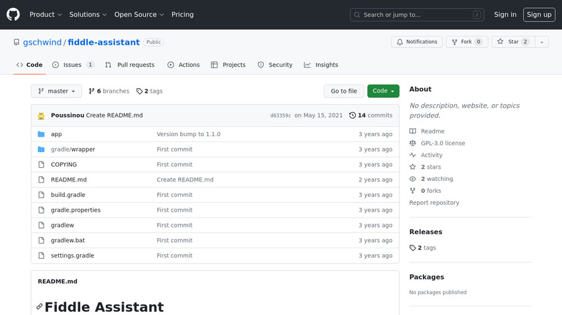Open the build.gradle file link
The image size is (562, 315).
68,195
